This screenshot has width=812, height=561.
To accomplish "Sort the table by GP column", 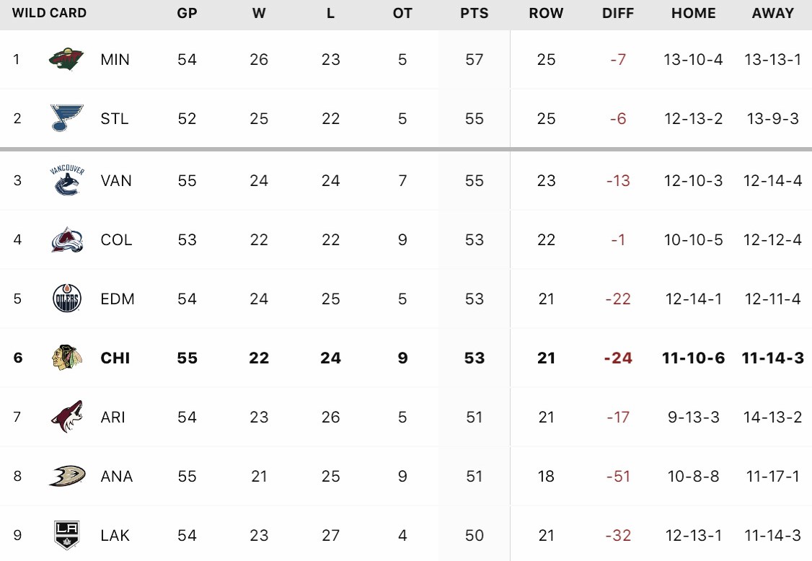I will (x=187, y=14).
